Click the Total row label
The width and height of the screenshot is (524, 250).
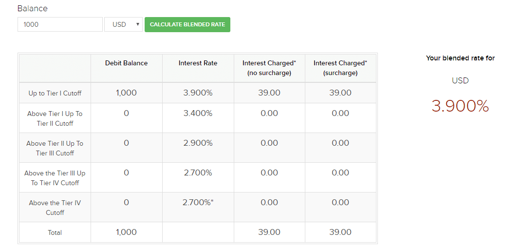tap(55, 232)
